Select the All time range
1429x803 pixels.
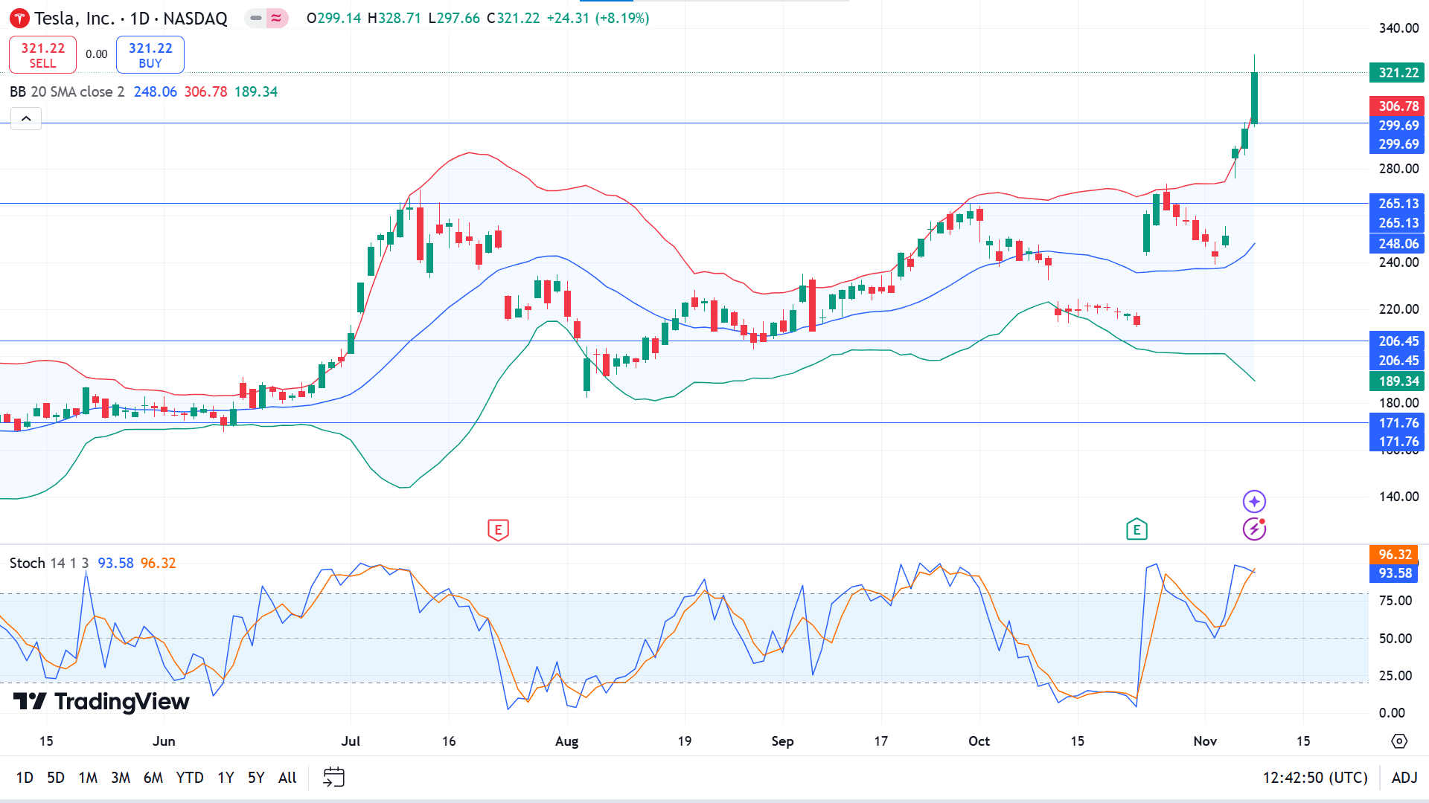(x=287, y=778)
